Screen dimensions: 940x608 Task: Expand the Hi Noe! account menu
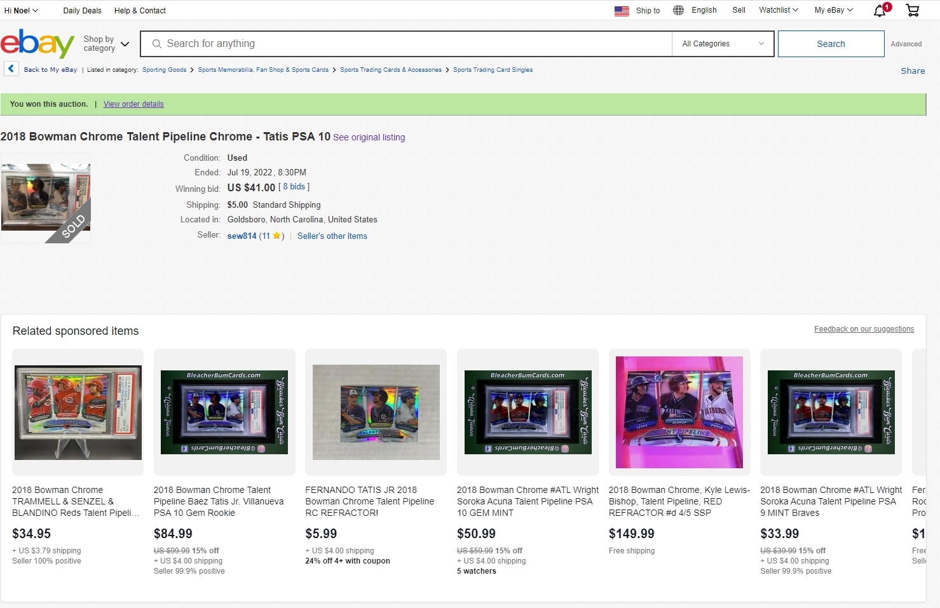tap(21, 11)
